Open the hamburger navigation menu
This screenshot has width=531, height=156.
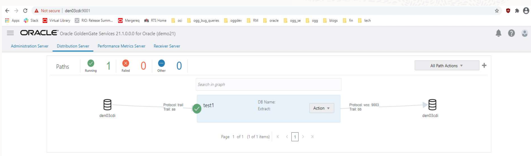click(10, 33)
